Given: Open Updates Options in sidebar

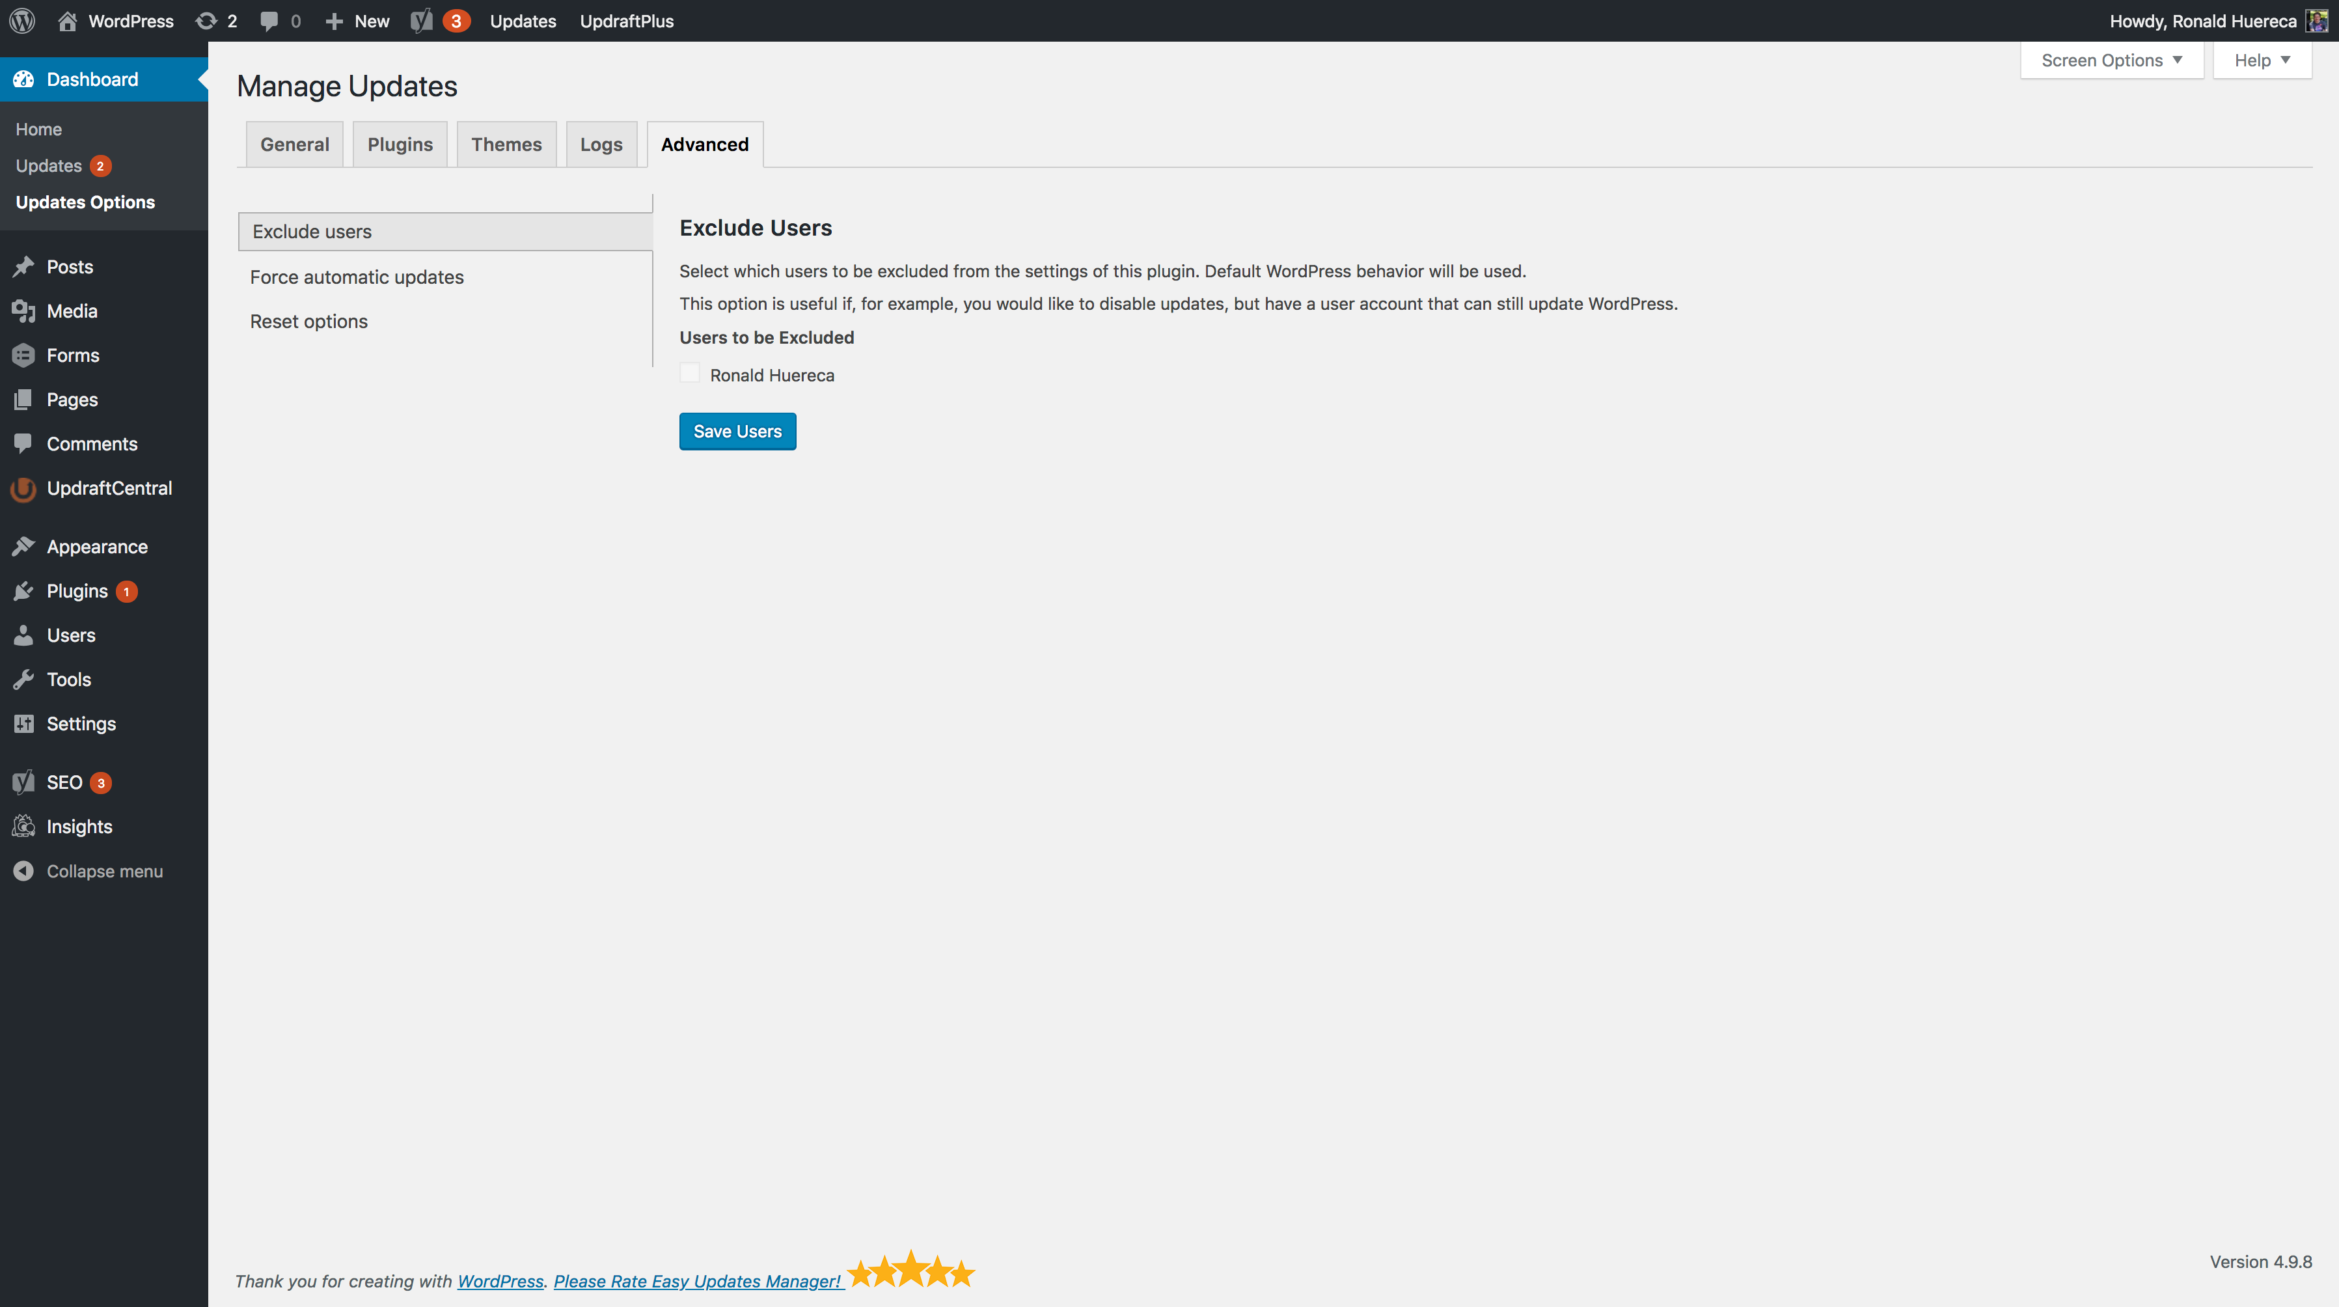Looking at the screenshot, I should click(85, 202).
